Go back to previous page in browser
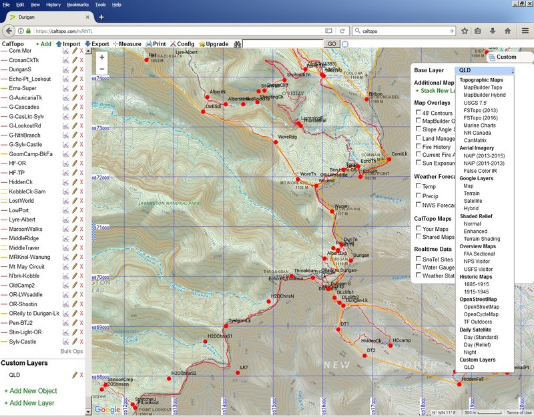Screen dimensions: 534x417 click(9, 31)
